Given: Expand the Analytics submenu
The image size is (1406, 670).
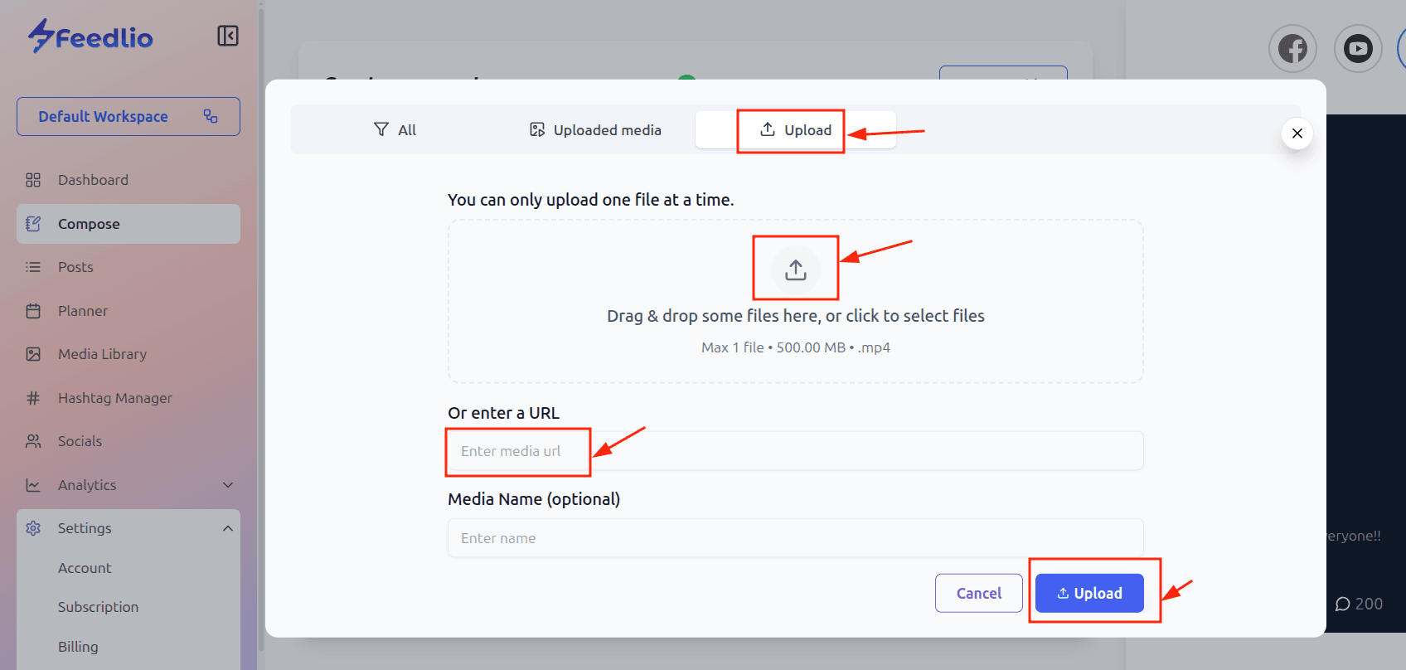Looking at the screenshot, I should (x=228, y=485).
